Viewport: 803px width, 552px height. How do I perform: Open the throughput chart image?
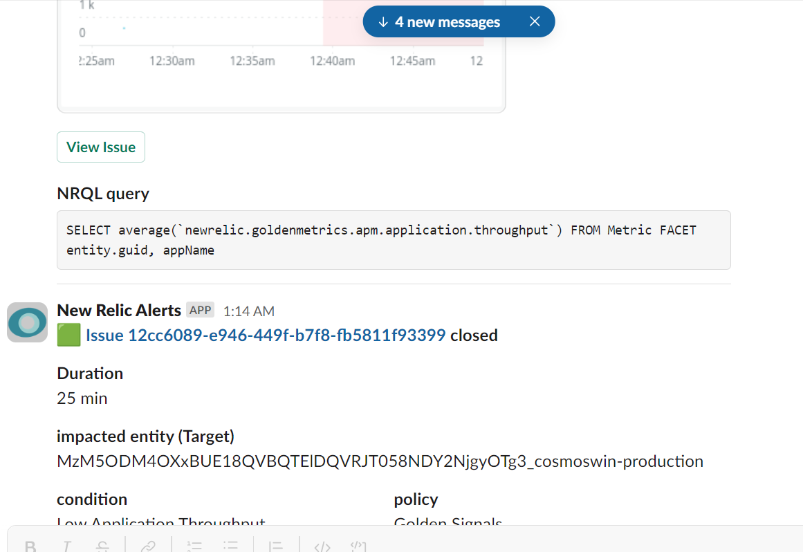(281, 55)
